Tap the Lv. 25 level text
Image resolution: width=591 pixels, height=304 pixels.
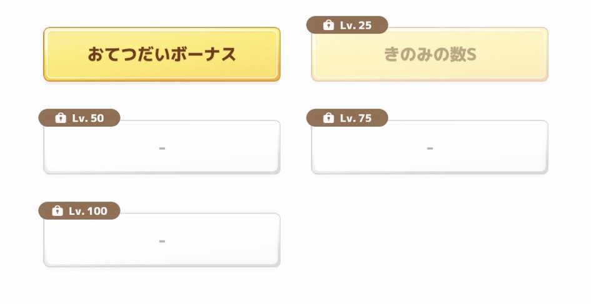pos(356,25)
